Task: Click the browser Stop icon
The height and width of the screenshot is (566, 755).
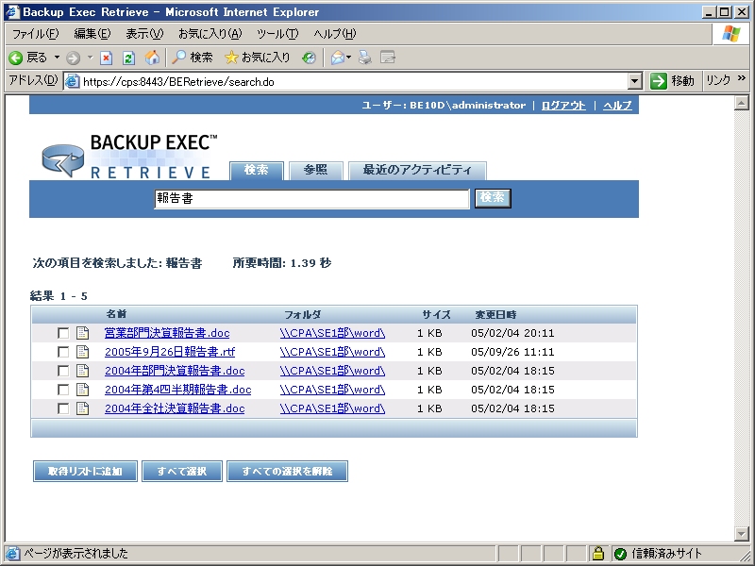Action: coord(107,58)
